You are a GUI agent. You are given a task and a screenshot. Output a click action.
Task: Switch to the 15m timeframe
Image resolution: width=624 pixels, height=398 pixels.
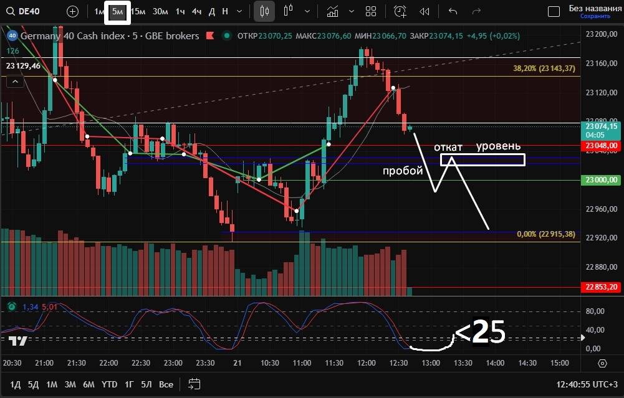click(138, 11)
